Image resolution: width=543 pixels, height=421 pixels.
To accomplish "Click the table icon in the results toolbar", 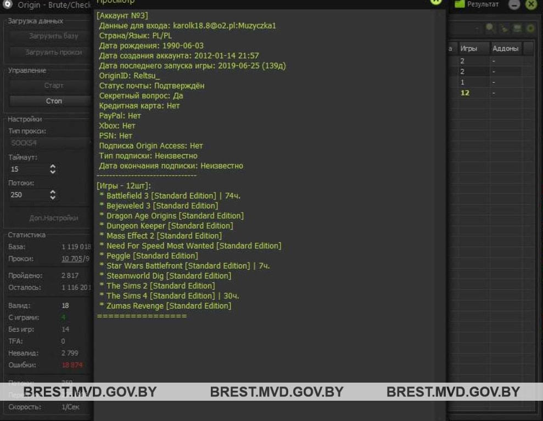I will point(517,29).
